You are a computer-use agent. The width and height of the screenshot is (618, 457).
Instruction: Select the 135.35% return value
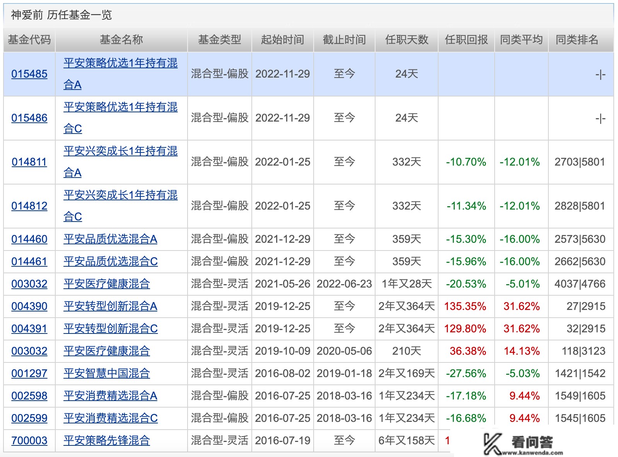(x=465, y=306)
